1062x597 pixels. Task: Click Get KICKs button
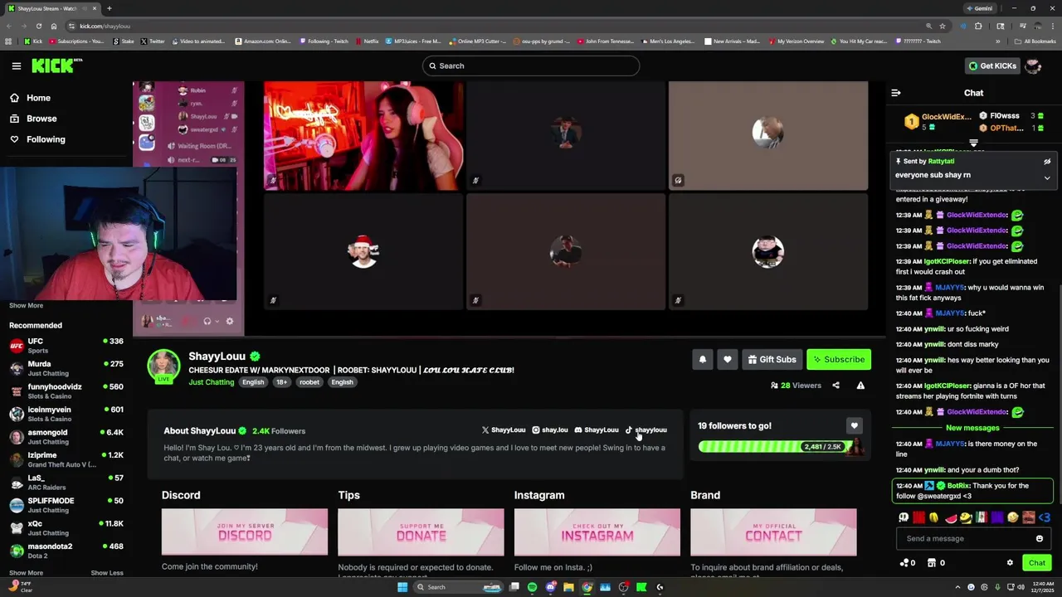click(991, 66)
